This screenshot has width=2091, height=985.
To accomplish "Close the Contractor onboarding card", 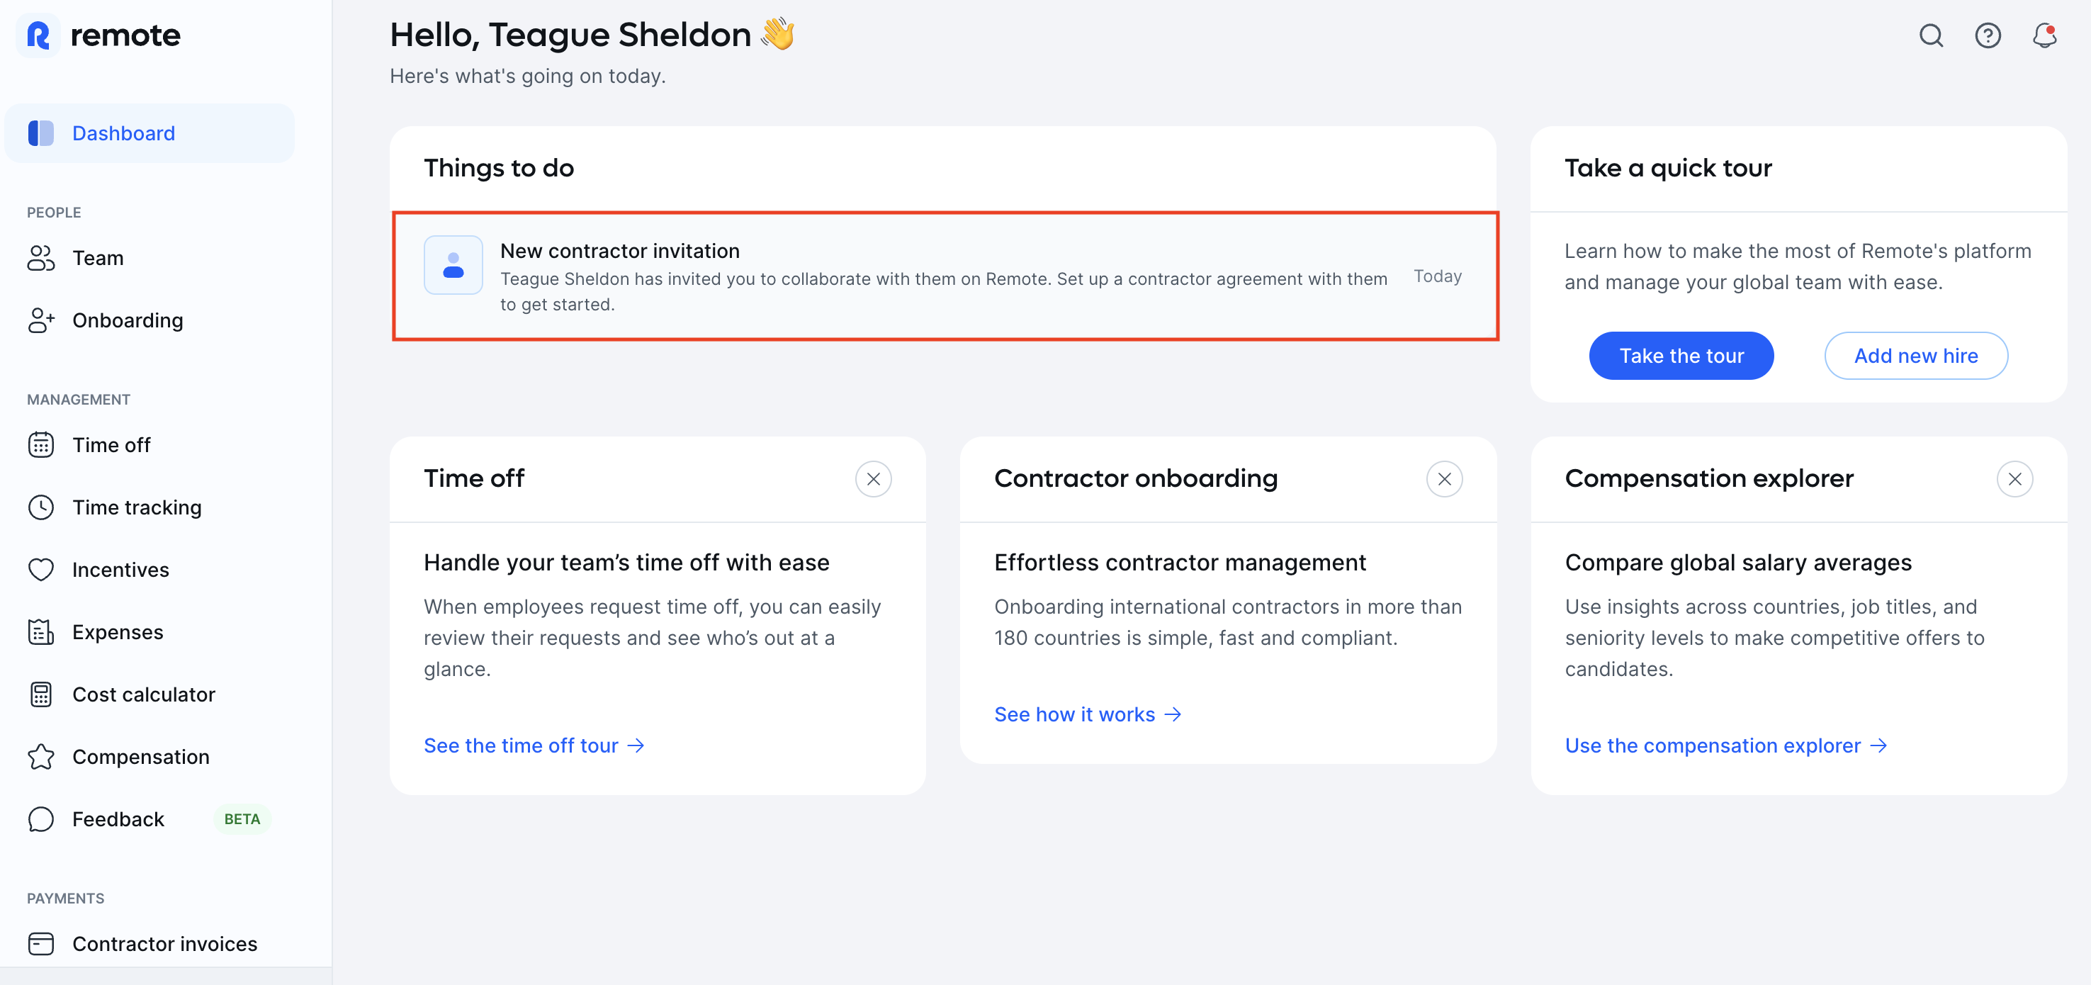I will point(1444,479).
